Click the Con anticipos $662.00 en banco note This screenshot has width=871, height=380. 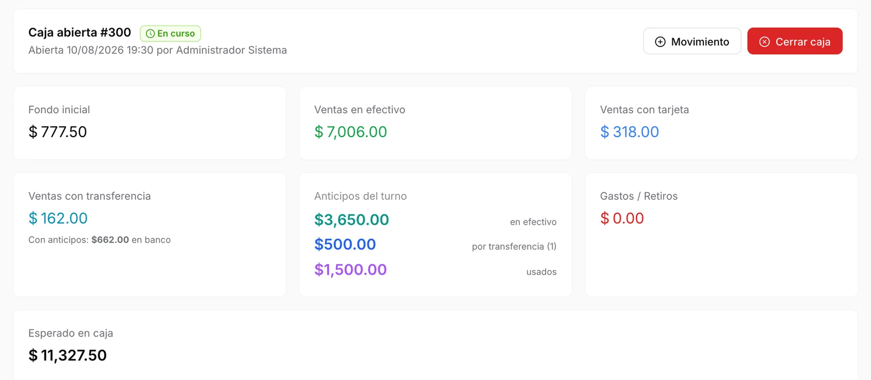(x=100, y=240)
